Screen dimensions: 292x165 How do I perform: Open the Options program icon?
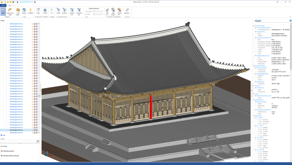(x=127, y=11)
